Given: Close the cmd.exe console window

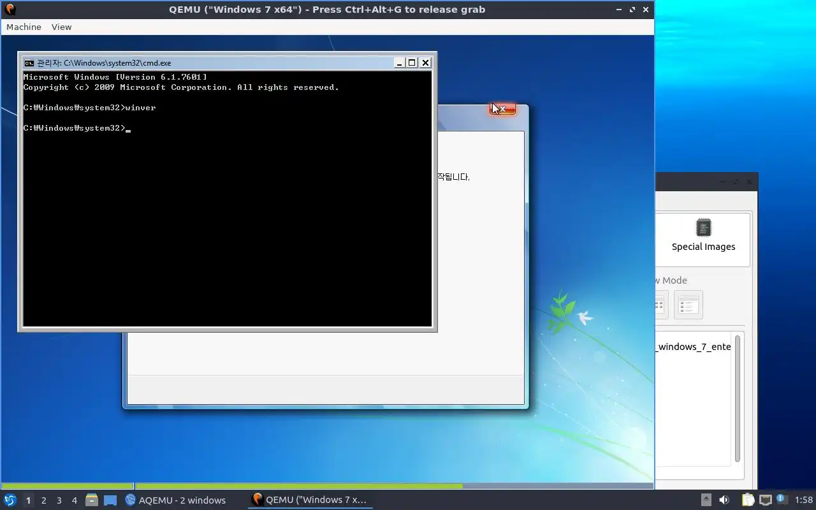Looking at the screenshot, I should coord(425,62).
